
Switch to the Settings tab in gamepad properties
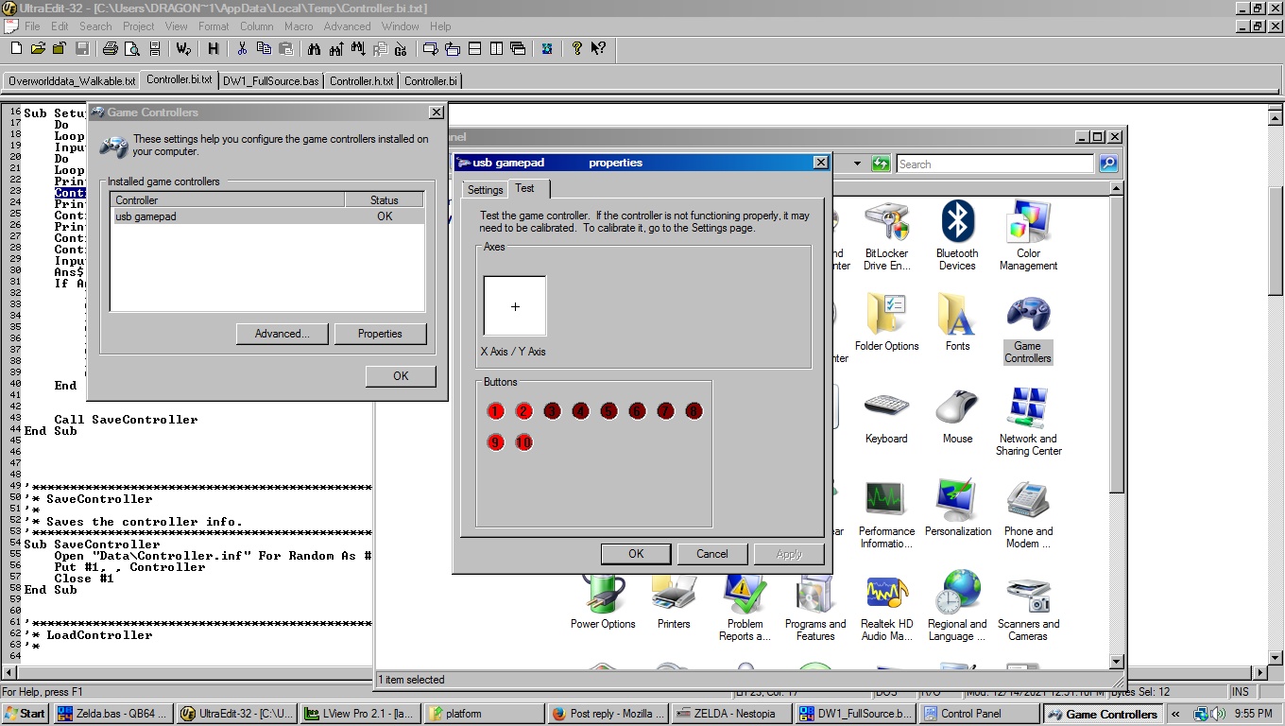(x=485, y=190)
